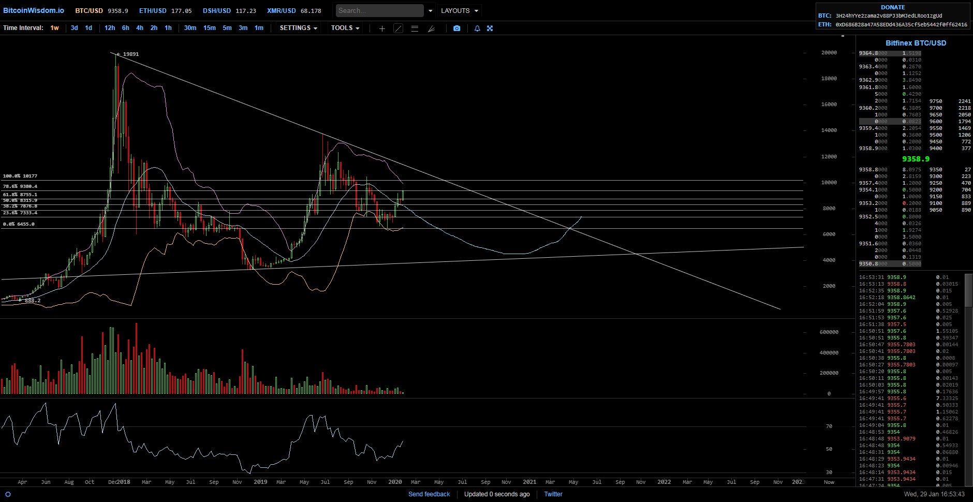Select the 4h time interval
The width and height of the screenshot is (973, 502).
click(140, 28)
